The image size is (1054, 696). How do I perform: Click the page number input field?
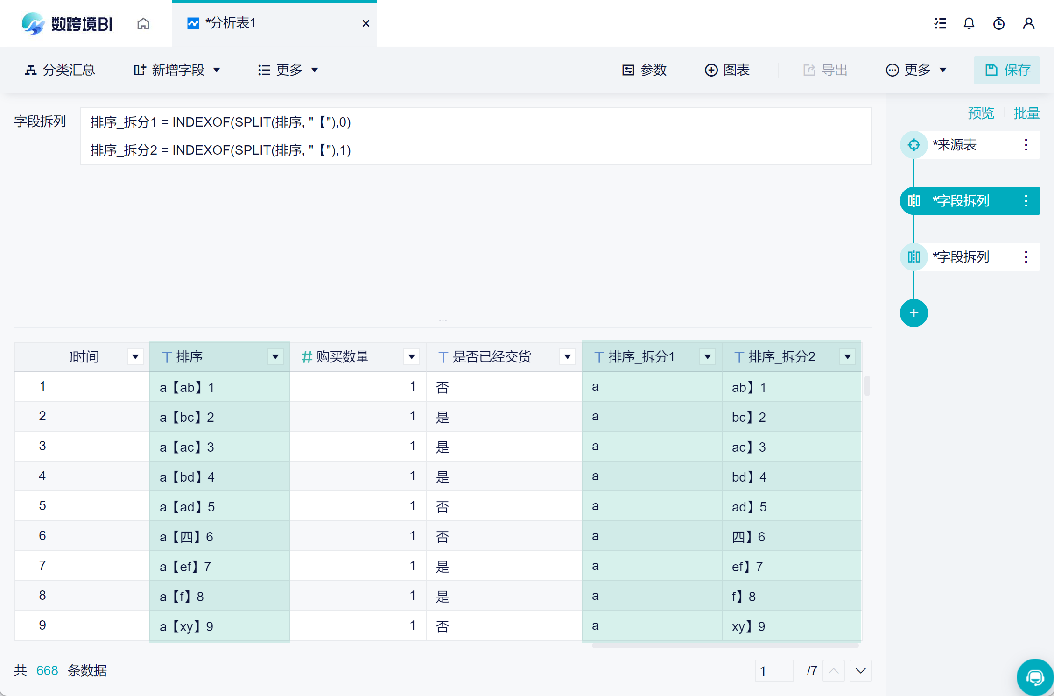click(773, 671)
